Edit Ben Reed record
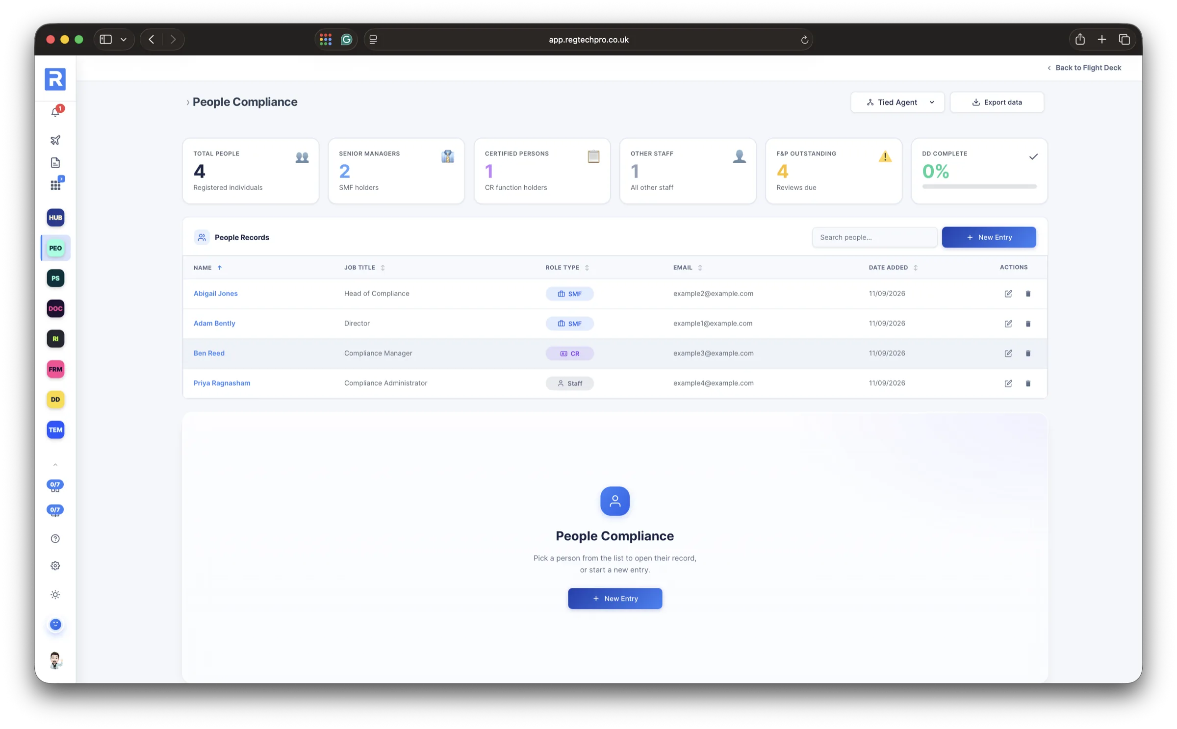The image size is (1177, 729). click(1008, 353)
